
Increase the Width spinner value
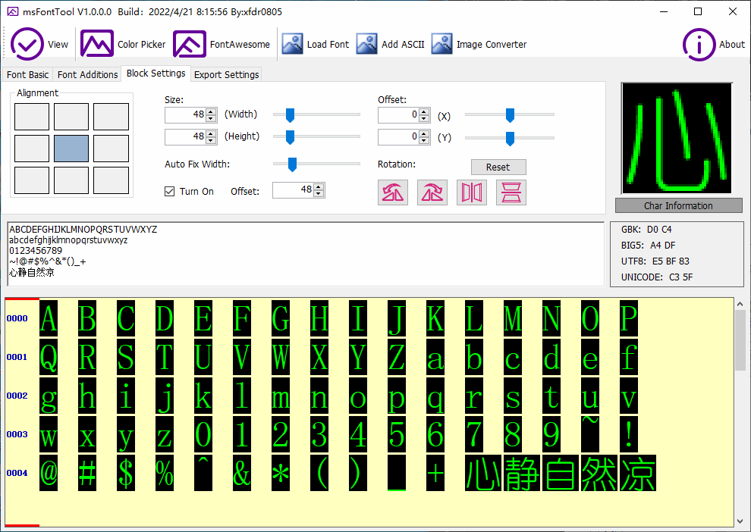pos(211,111)
